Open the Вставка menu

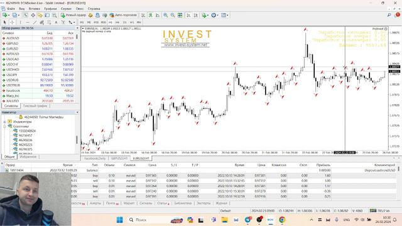34,8
